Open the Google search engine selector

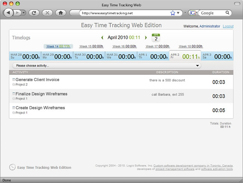[x=193, y=13]
